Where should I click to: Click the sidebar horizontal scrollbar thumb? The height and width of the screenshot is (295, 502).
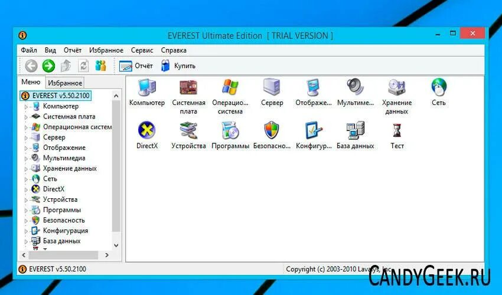(63, 255)
